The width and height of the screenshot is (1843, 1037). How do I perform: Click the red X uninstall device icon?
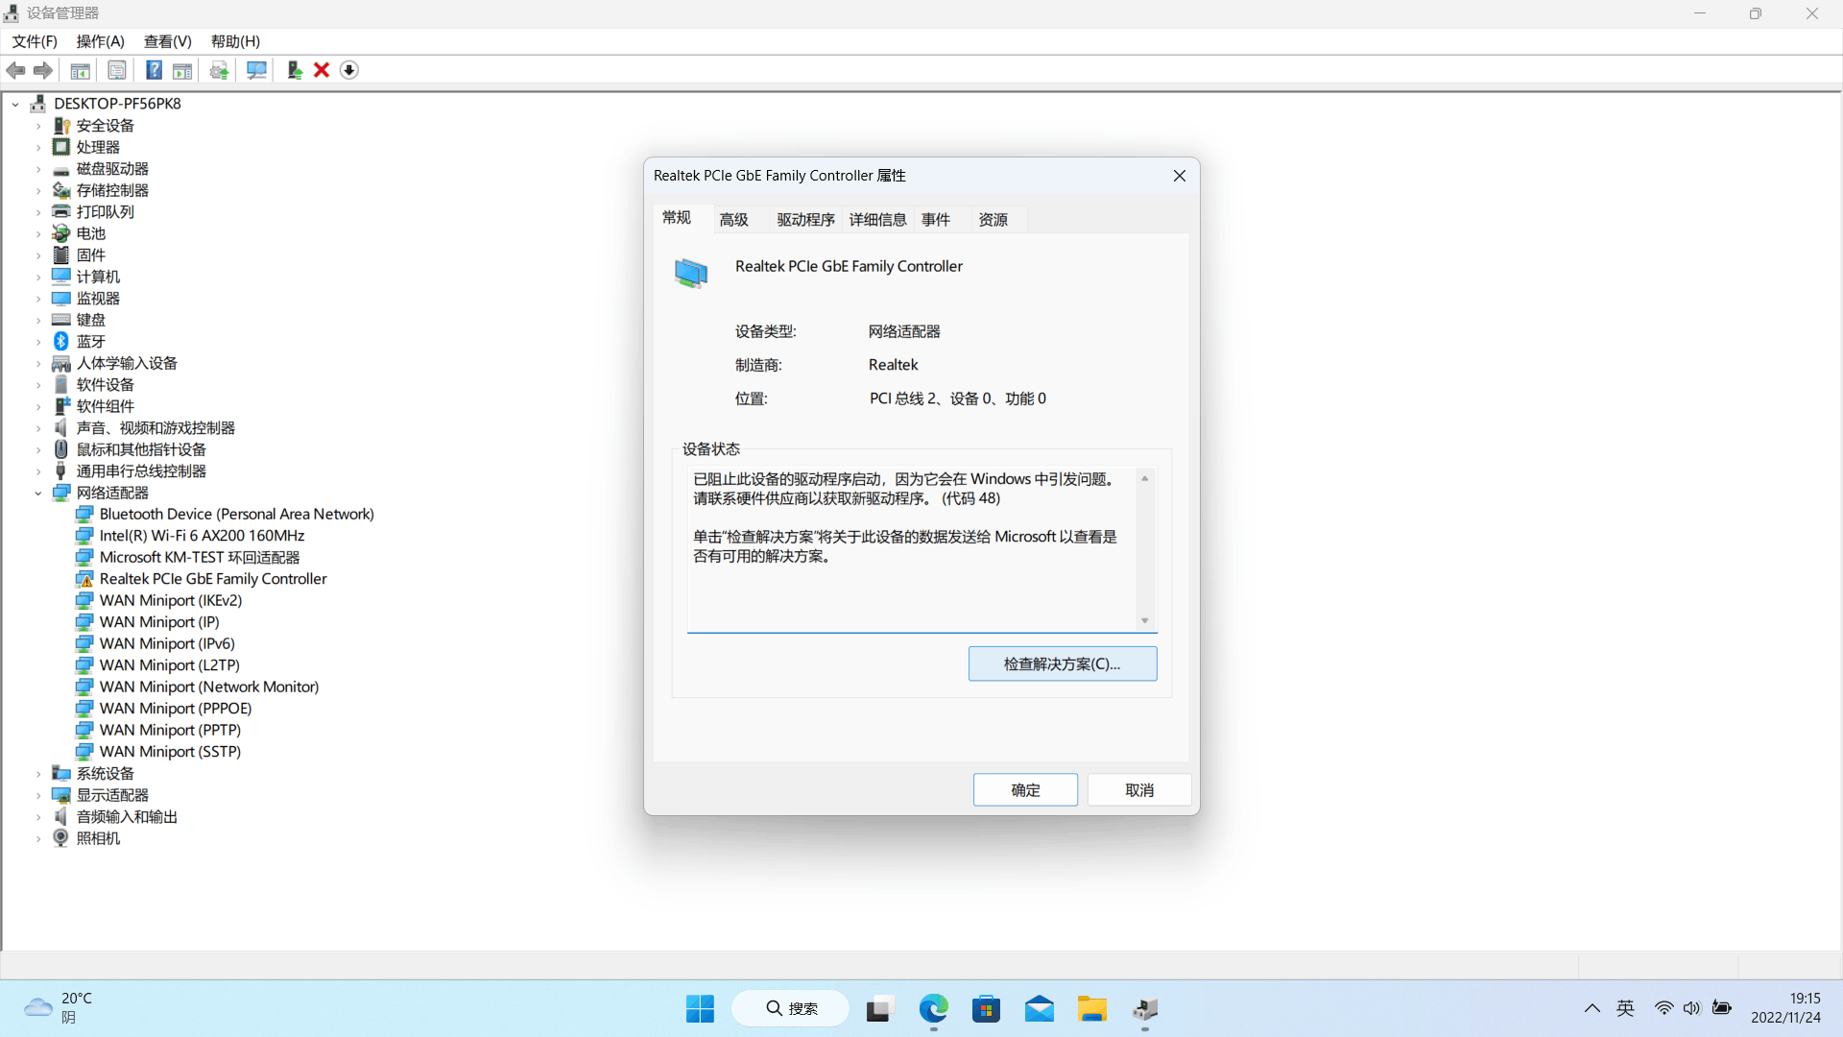tap(322, 70)
